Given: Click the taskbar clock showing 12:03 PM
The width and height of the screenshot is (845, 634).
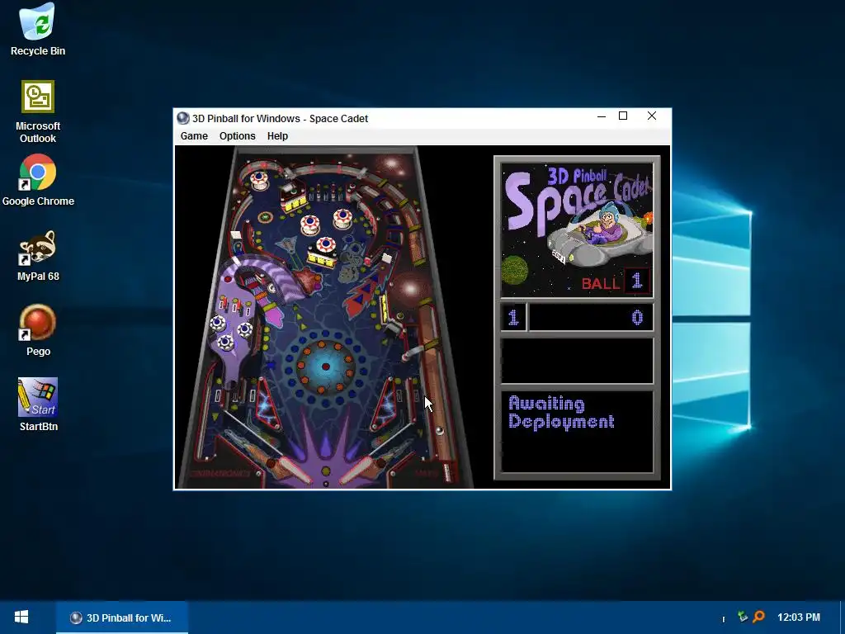Looking at the screenshot, I should coord(799,617).
